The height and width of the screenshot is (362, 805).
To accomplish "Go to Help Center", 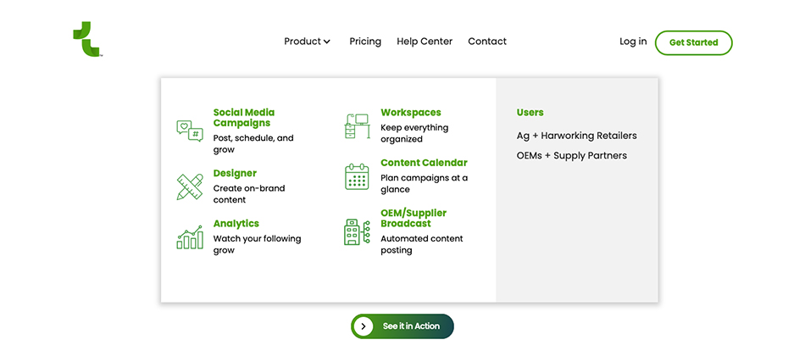I will pyautogui.click(x=425, y=42).
